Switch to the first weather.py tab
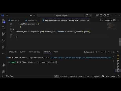This screenshot has width=121, height=91. 14,20
